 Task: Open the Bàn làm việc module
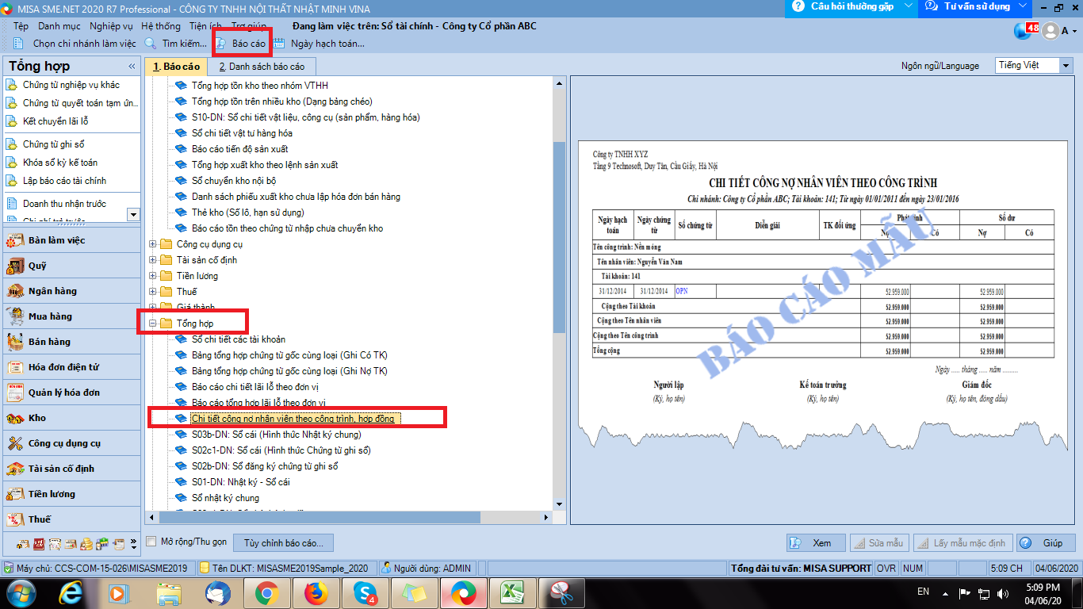71,240
